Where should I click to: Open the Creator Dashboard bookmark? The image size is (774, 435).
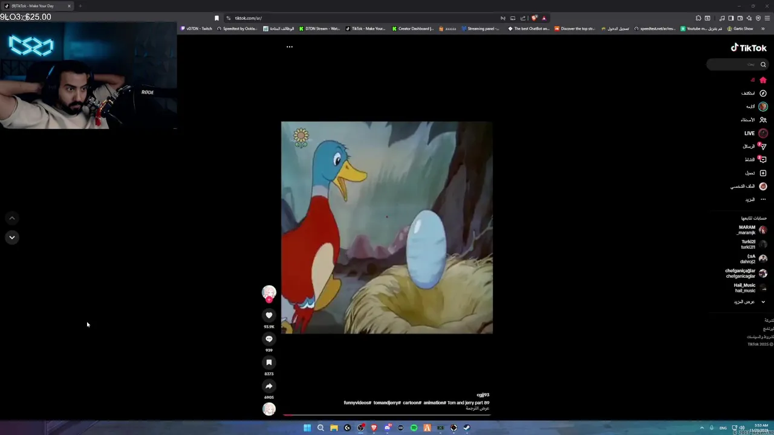point(413,28)
